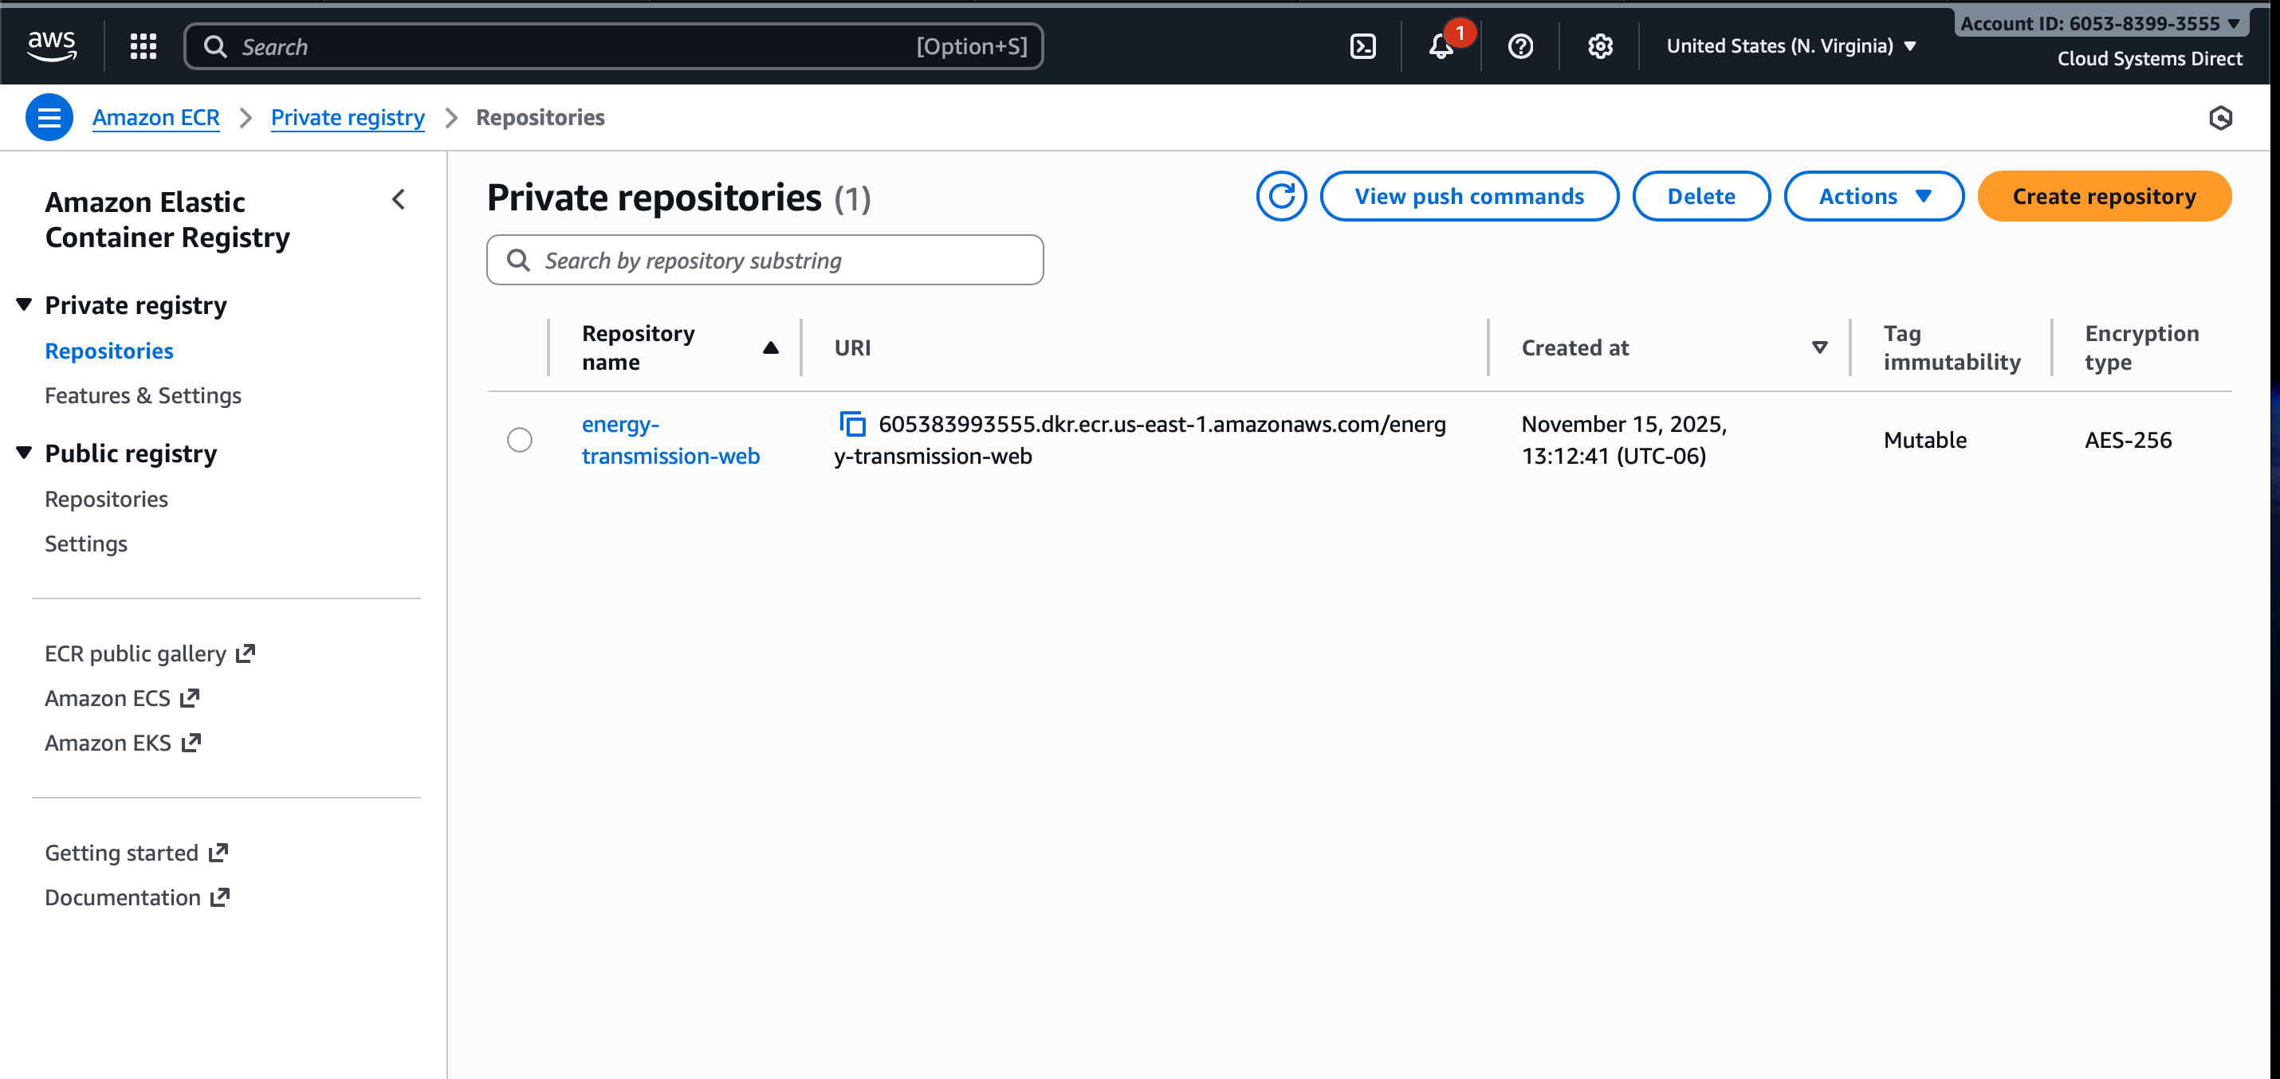The image size is (2280, 1079).
Task: Refresh the repositories list
Action: 1281,195
